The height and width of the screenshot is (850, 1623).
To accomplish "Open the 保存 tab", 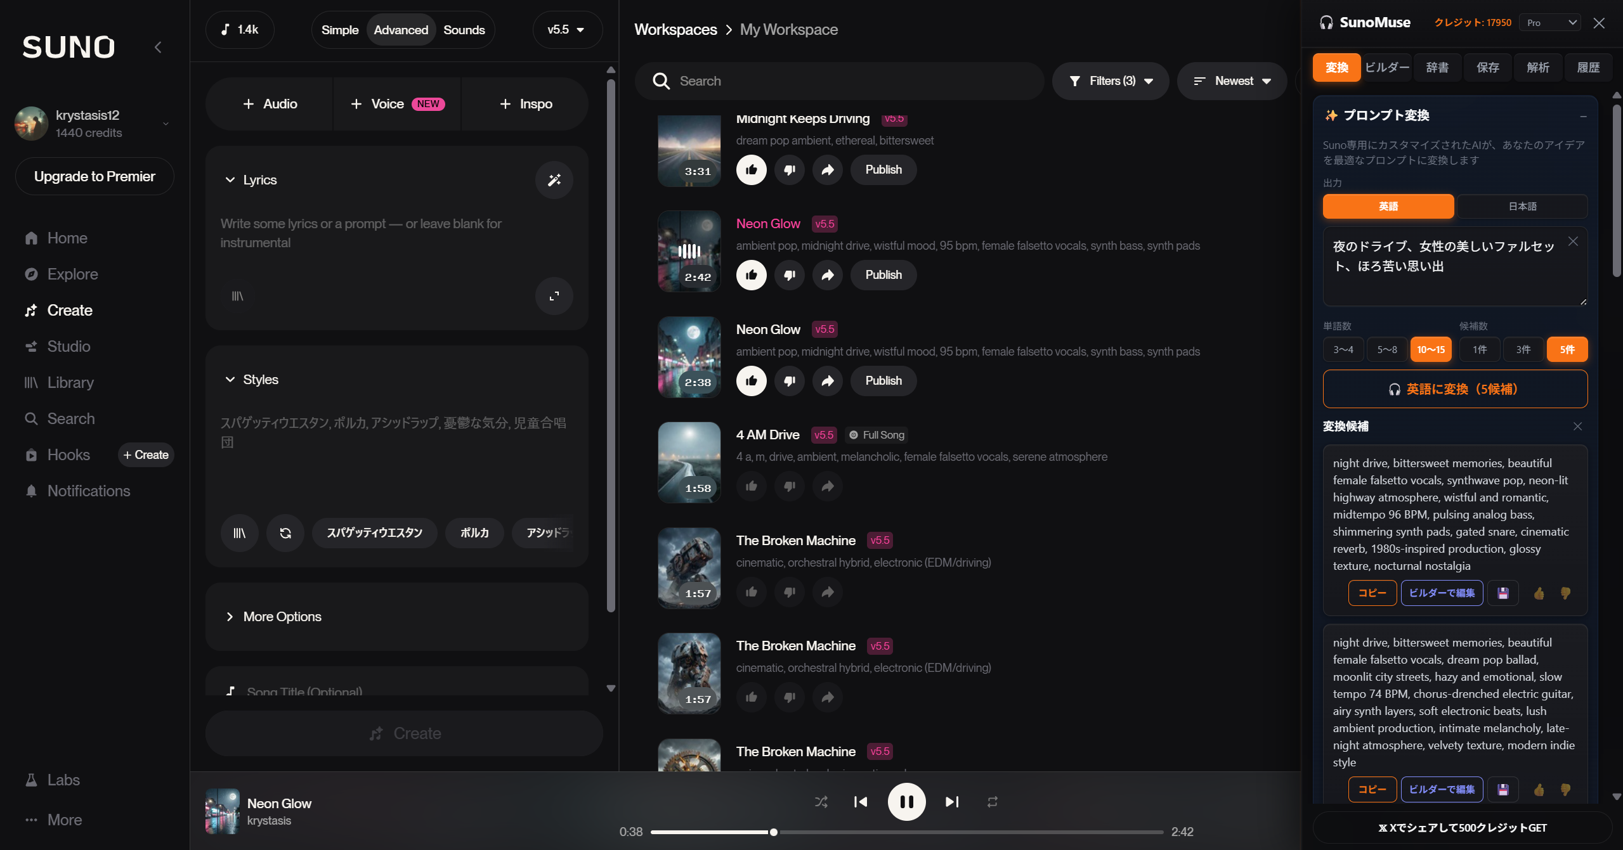I will (x=1488, y=68).
